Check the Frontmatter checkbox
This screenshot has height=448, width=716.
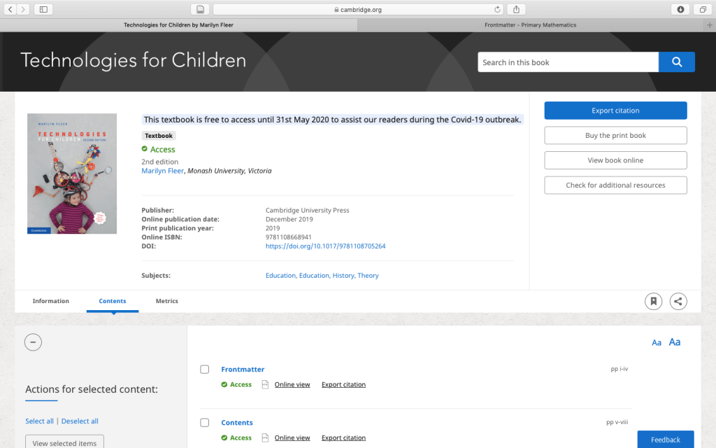[205, 370]
